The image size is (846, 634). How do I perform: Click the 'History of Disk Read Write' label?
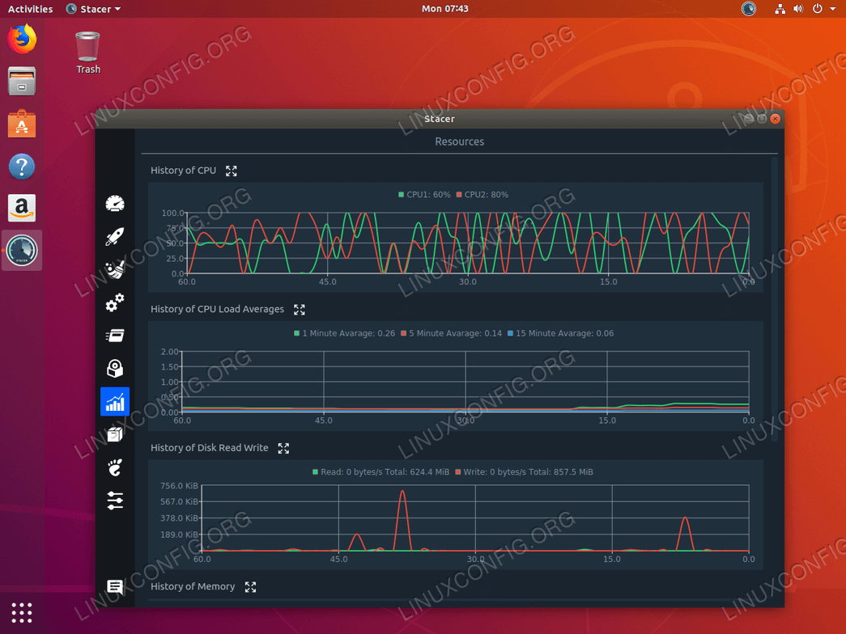click(210, 447)
